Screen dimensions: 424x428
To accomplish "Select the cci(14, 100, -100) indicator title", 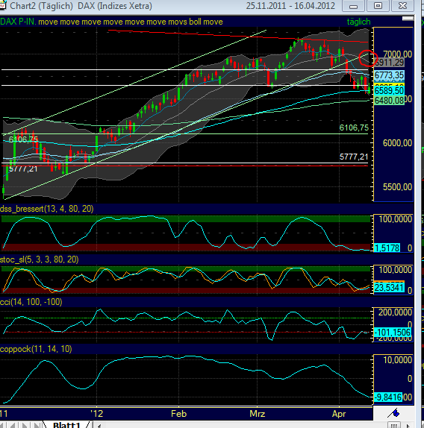I will pos(31,302).
